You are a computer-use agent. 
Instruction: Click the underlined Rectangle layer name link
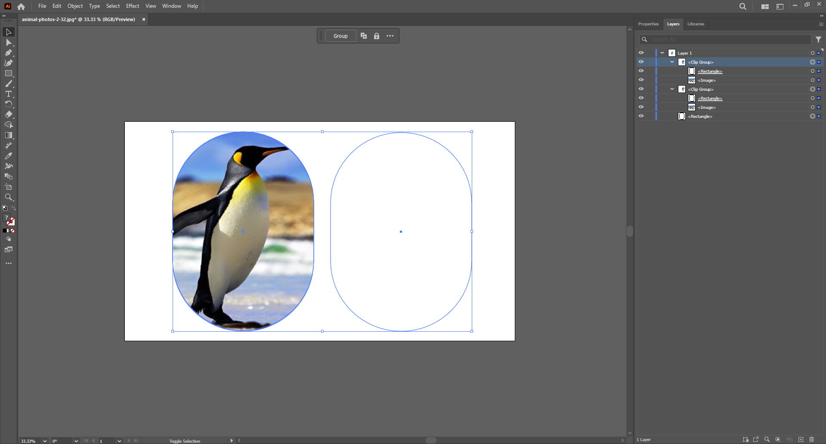pos(709,71)
